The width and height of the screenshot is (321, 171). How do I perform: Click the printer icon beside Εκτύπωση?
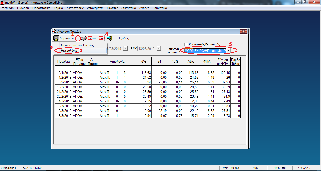[84, 38]
